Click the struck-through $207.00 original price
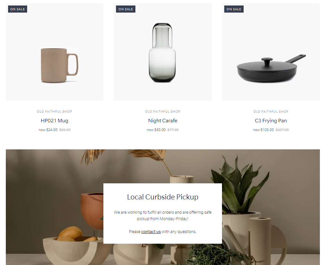Viewport: 327px width, 265px height. tap(282, 130)
